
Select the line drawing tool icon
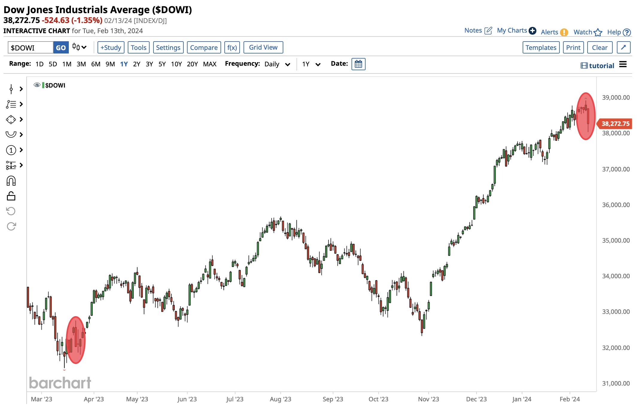11,89
